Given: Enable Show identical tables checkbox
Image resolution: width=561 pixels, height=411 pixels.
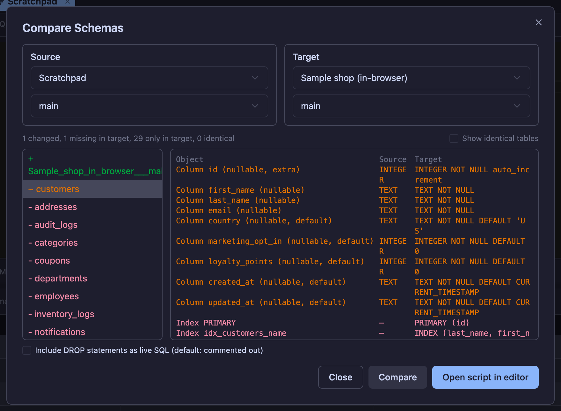Looking at the screenshot, I should click(454, 138).
